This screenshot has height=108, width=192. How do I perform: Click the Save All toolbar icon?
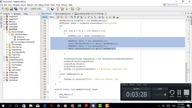pos(16,9)
